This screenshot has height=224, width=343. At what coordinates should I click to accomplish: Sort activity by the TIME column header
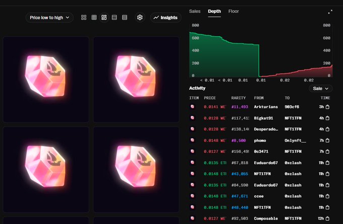(x=325, y=98)
